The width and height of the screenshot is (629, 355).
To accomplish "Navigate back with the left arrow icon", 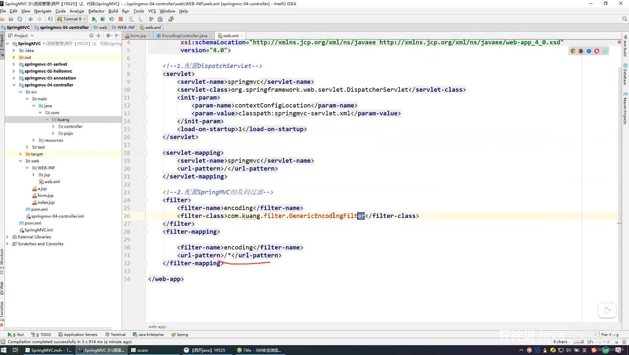I will 31,19.
